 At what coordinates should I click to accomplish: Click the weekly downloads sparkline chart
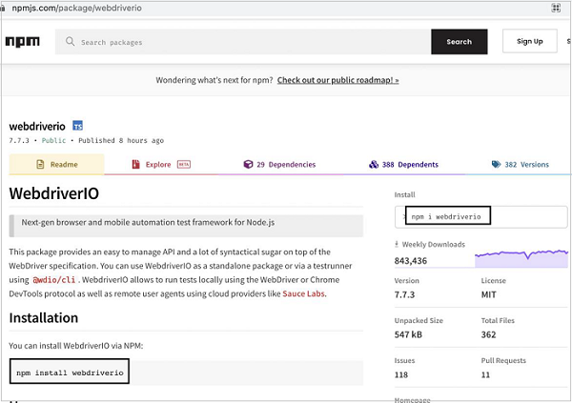click(515, 255)
